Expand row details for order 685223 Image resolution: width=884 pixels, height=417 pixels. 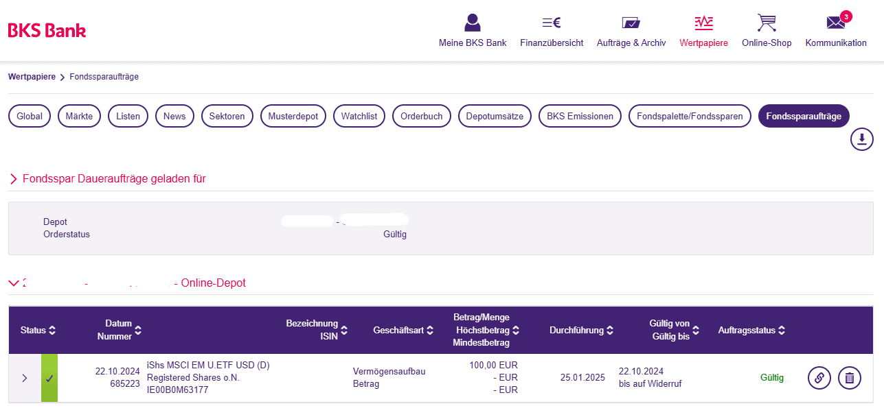(25, 378)
